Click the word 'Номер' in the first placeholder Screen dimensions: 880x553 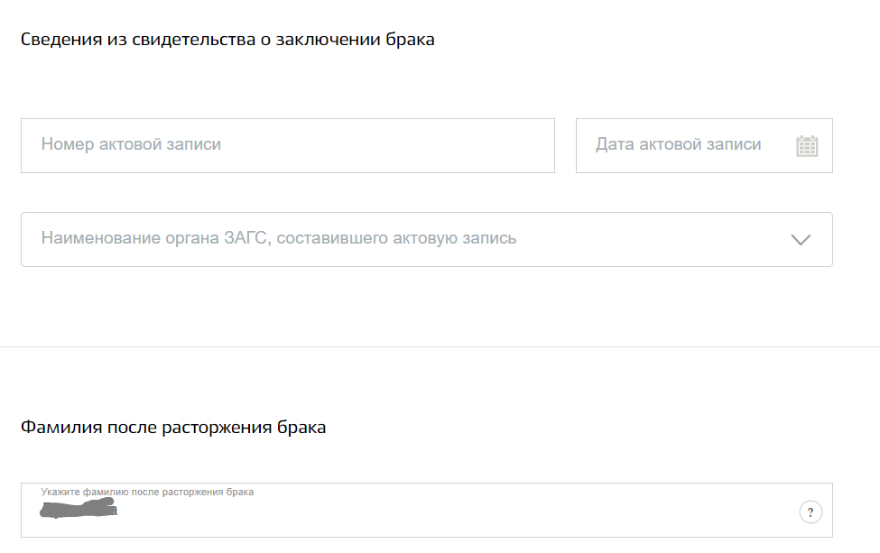67,144
